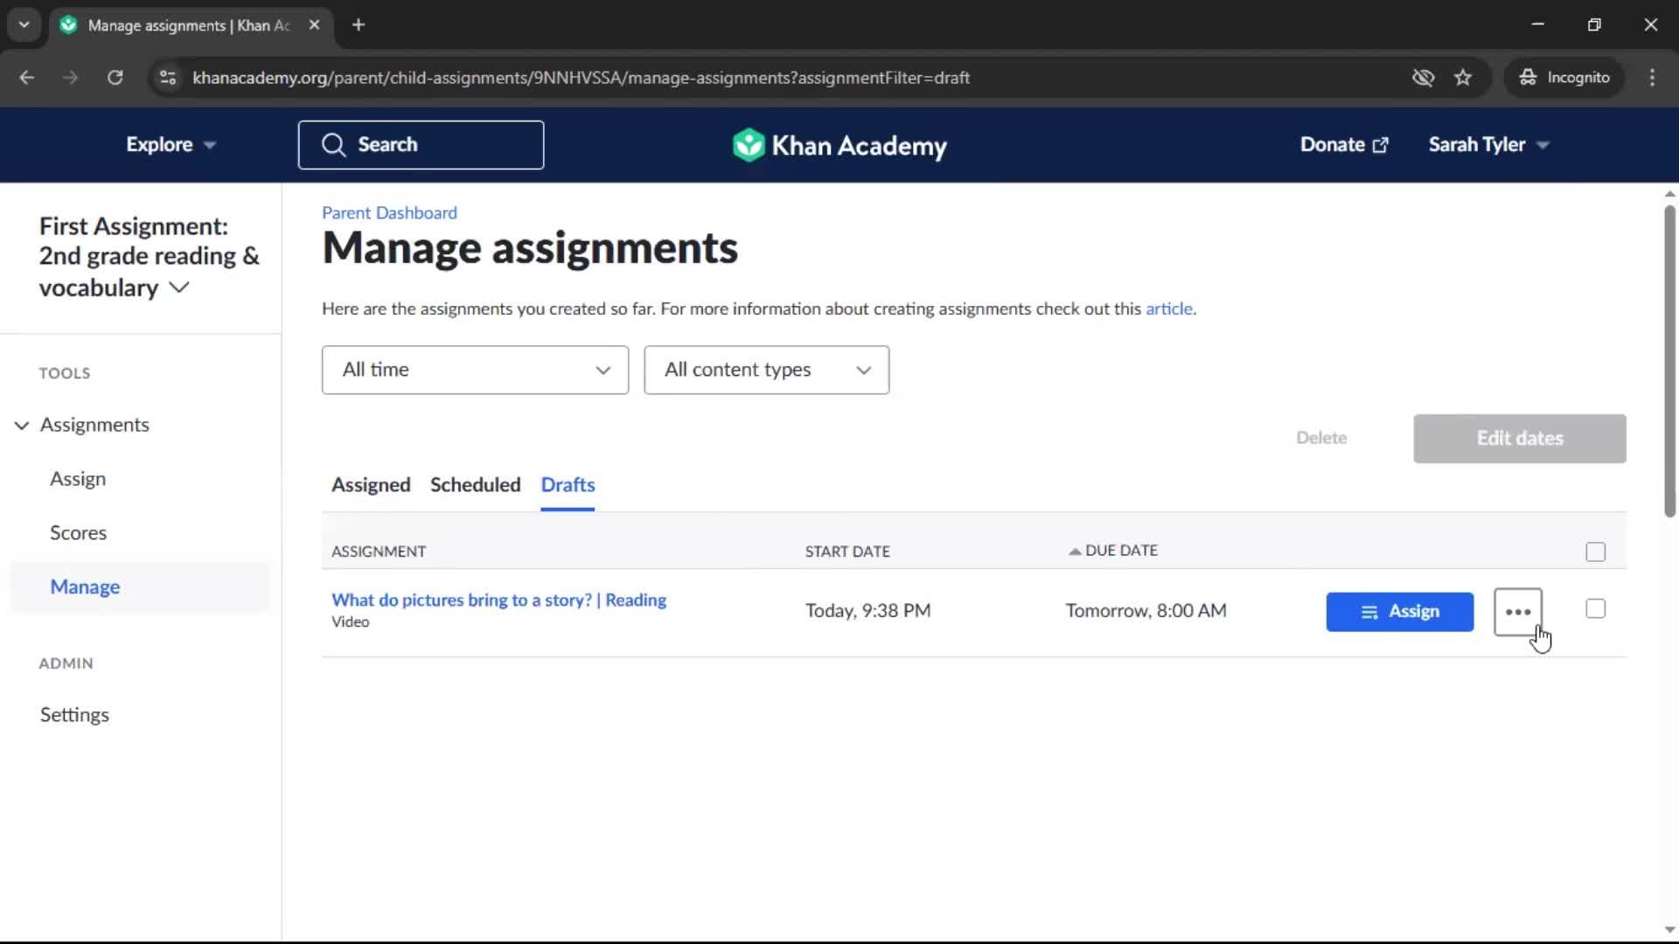Switch to the Assigned tab

[371, 484]
